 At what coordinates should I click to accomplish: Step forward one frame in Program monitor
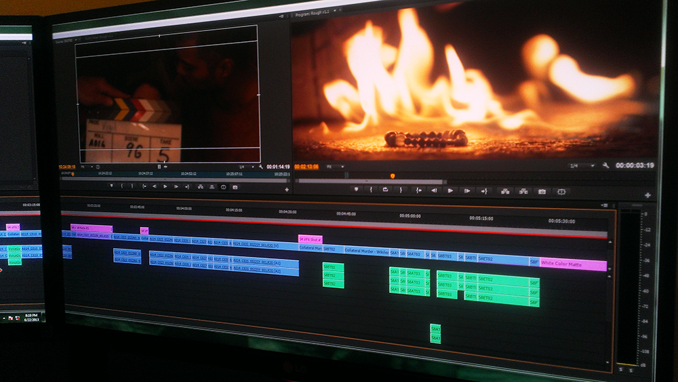pos(467,191)
